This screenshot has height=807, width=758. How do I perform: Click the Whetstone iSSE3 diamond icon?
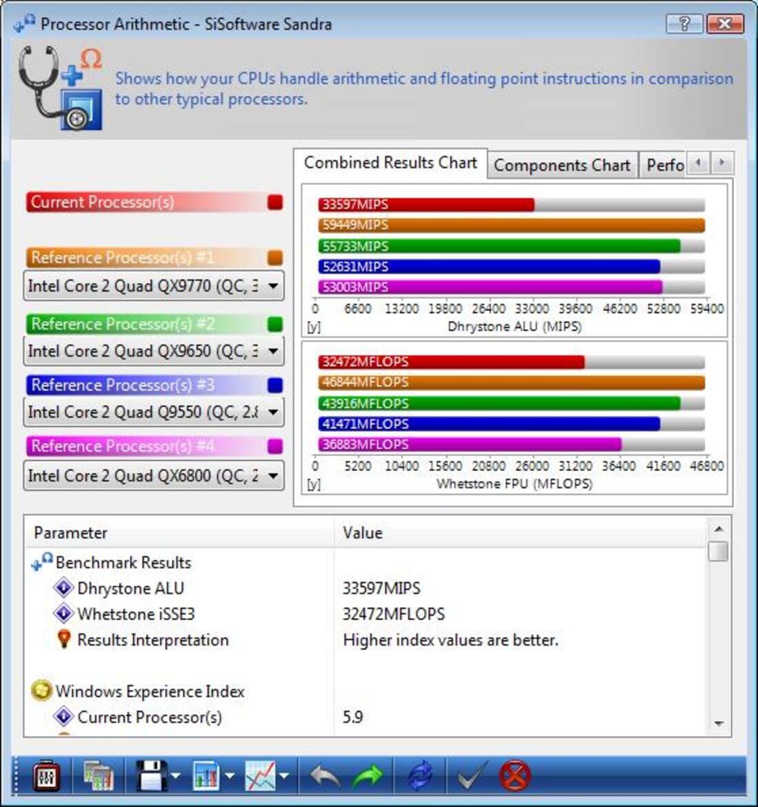click(63, 613)
